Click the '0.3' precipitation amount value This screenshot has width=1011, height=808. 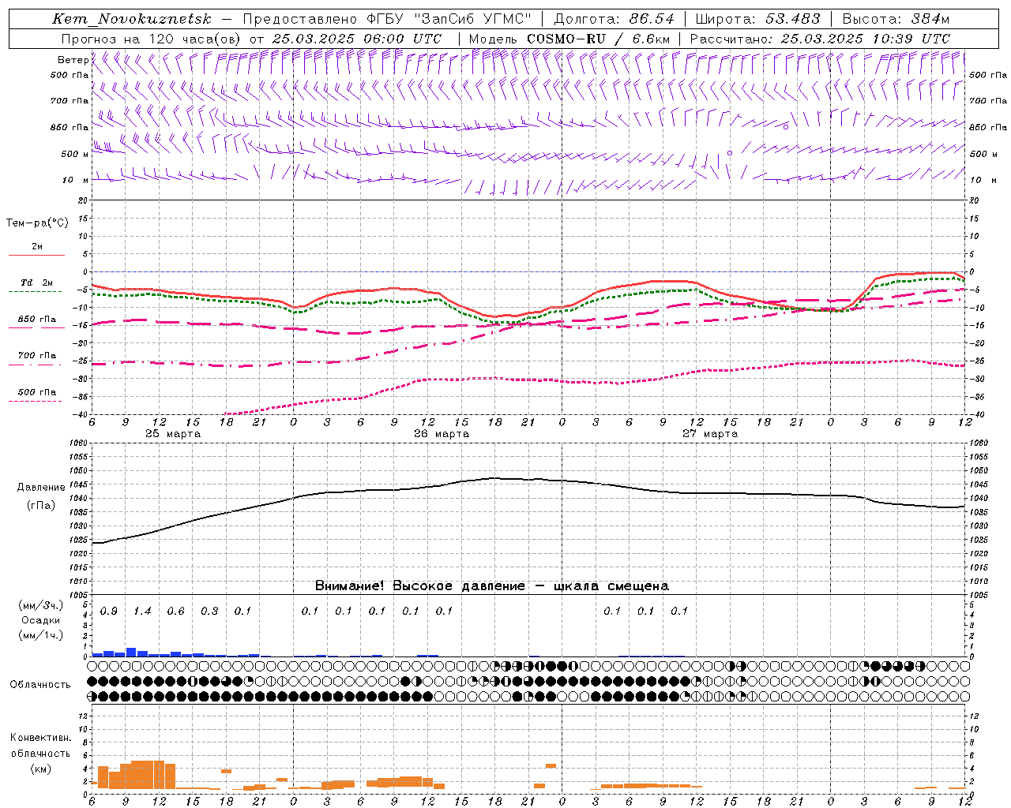tap(209, 611)
